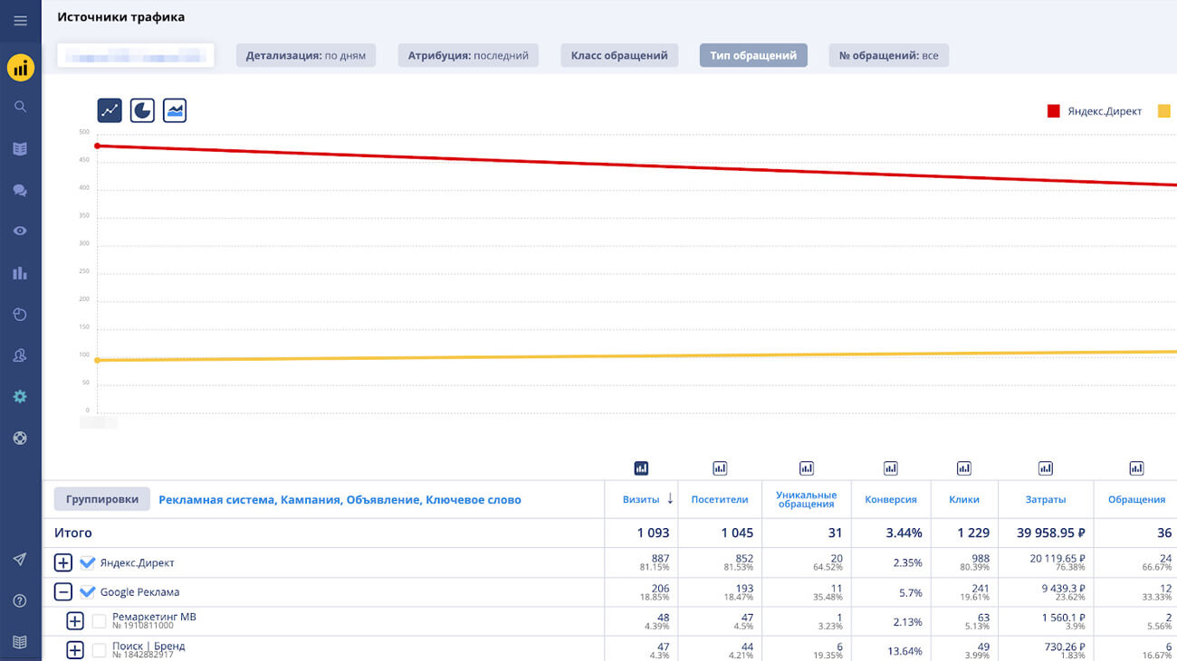Click chart icon above Затраты column
The height and width of the screenshot is (661, 1177).
(1046, 468)
